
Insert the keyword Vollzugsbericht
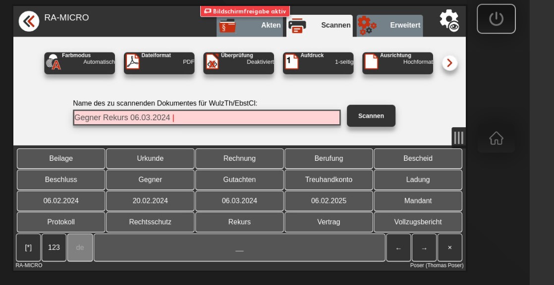pos(418,222)
